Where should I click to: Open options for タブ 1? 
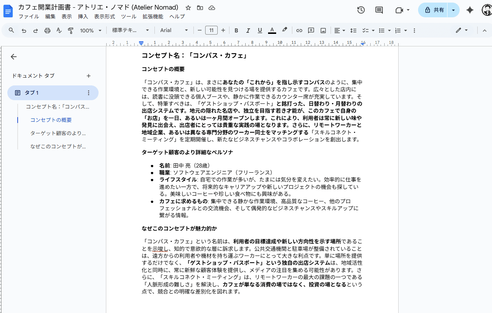[88, 93]
